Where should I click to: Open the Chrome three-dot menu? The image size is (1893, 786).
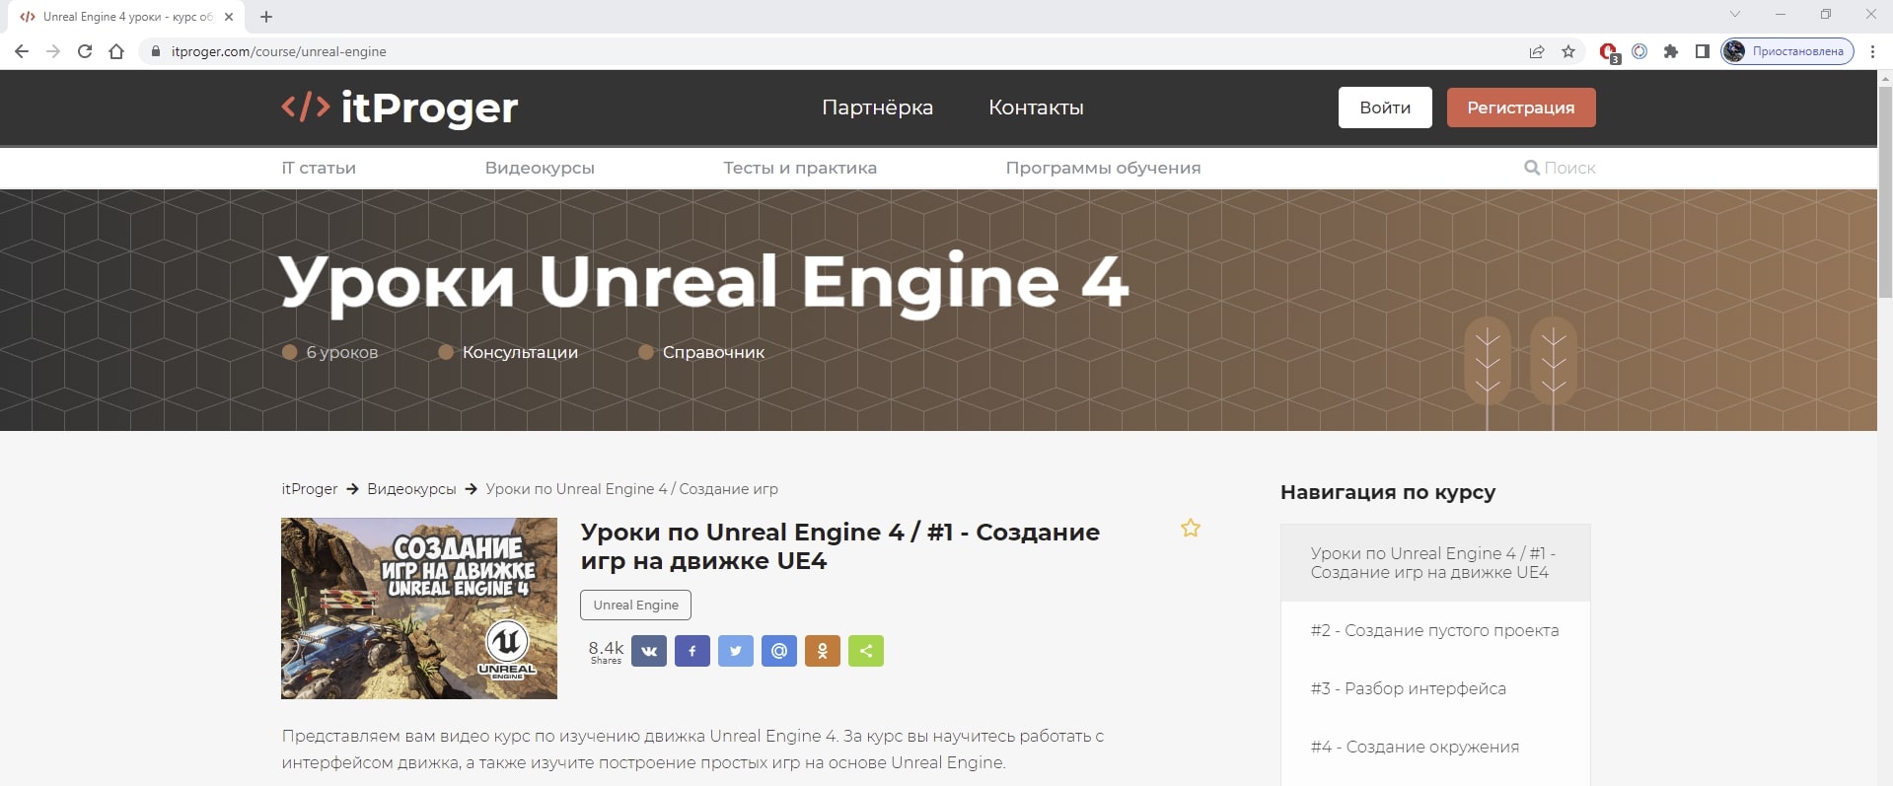[1872, 51]
